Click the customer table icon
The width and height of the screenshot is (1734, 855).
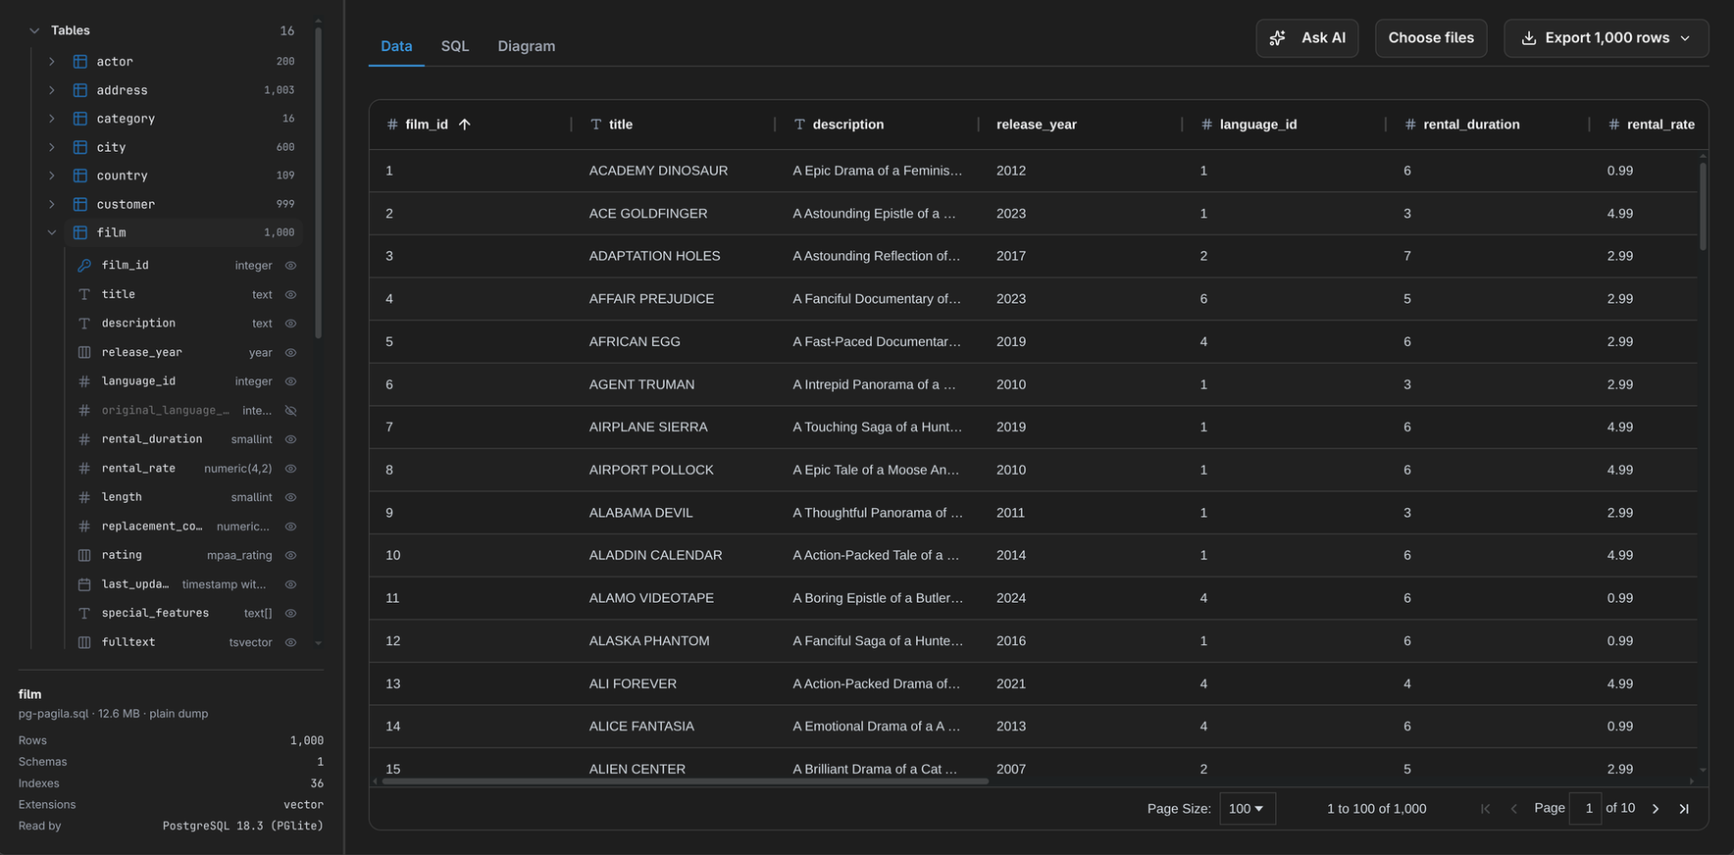click(x=80, y=204)
